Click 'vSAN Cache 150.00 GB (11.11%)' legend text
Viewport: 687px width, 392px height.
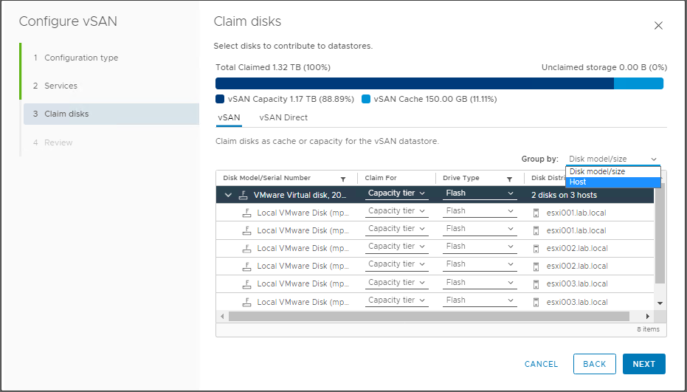click(x=435, y=99)
